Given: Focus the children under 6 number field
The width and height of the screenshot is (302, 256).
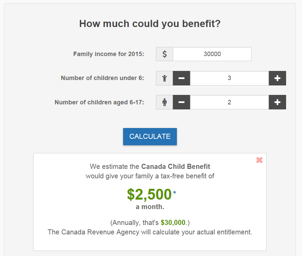Looking at the screenshot, I should click(x=229, y=78).
